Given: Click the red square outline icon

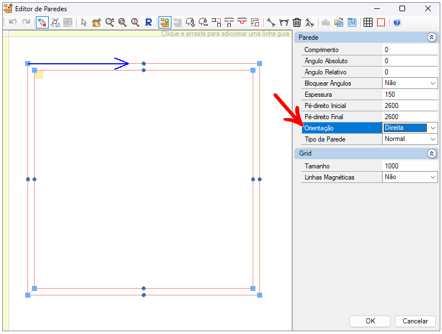Looking at the screenshot, I should point(381,22).
